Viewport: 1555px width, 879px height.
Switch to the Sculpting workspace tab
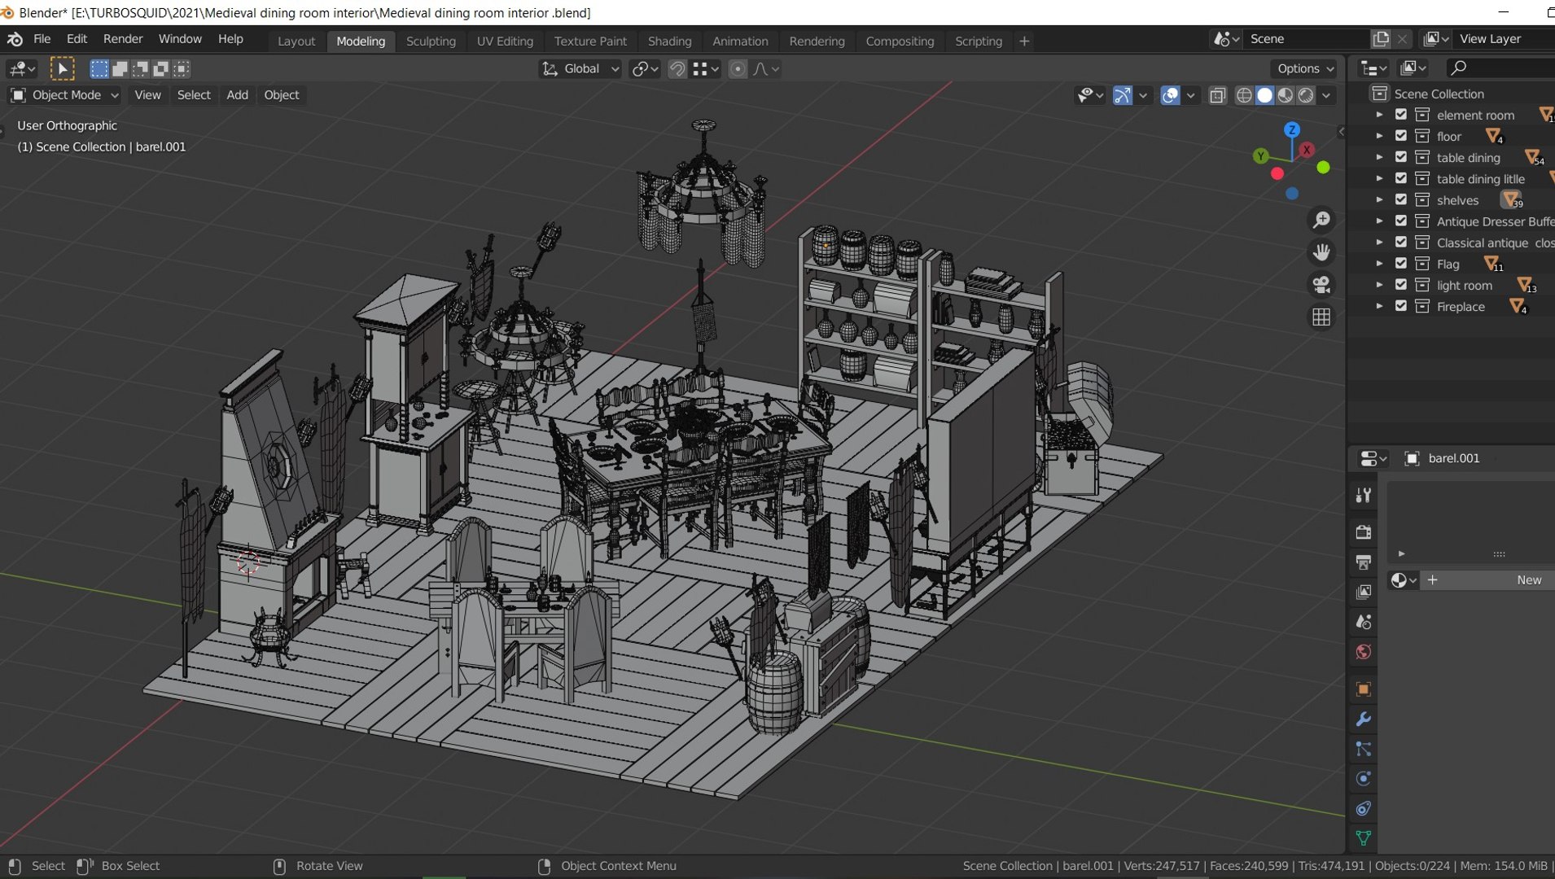[431, 42]
